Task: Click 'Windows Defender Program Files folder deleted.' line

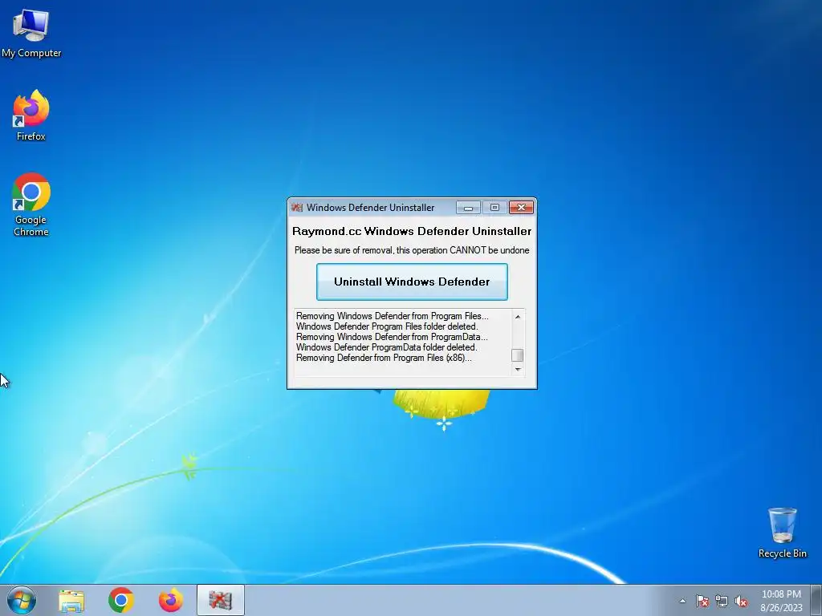Action: (x=387, y=326)
